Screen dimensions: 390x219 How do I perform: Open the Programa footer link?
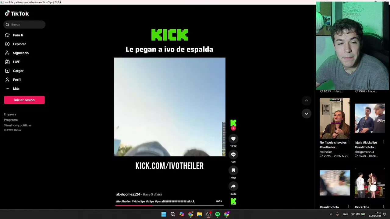(11, 120)
